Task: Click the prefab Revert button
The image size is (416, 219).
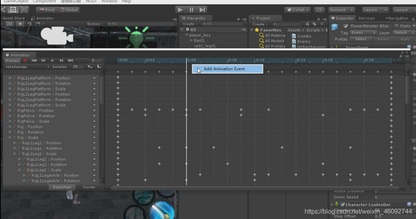Action: click(x=383, y=39)
